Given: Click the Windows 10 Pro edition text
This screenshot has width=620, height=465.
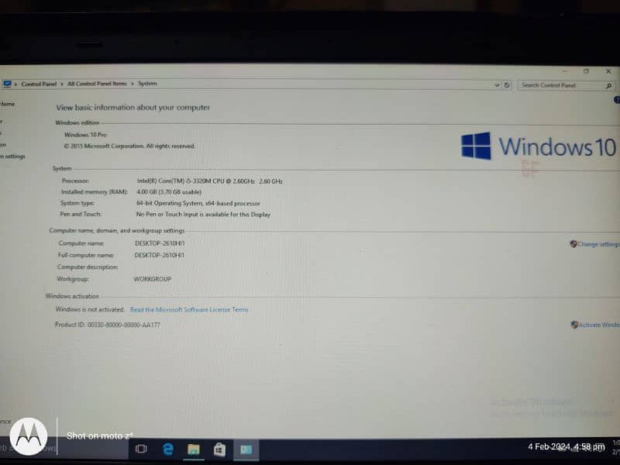Looking at the screenshot, I should click(x=85, y=135).
